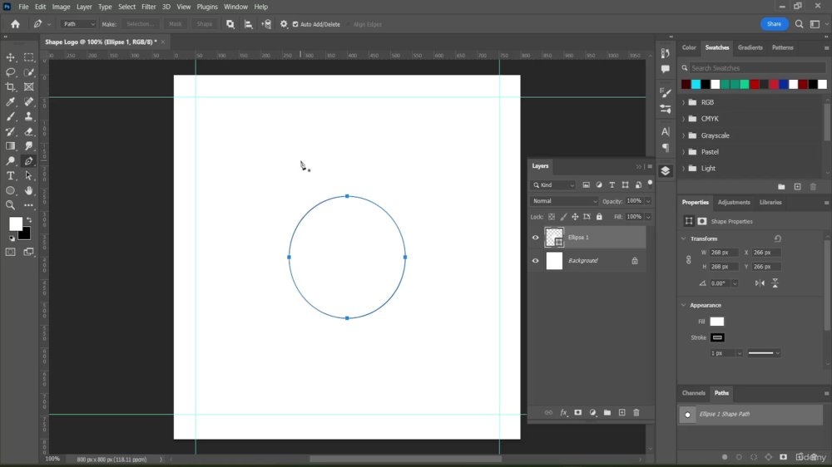Expand the CMYK swatch group
Image resolution: width=832 pixels, height=467 pixels.
683,119
